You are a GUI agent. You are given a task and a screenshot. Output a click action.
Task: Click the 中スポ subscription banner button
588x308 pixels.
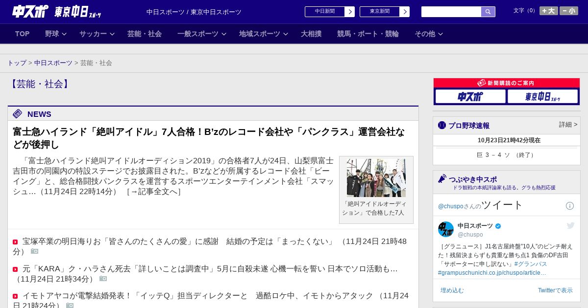tap(470, 96)
